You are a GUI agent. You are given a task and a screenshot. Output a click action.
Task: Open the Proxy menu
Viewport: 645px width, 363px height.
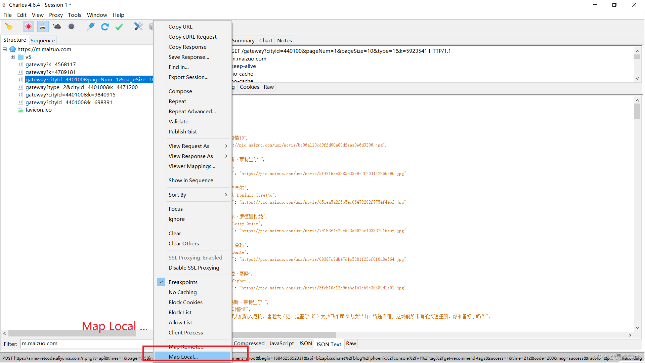click(x=56, y=15)
